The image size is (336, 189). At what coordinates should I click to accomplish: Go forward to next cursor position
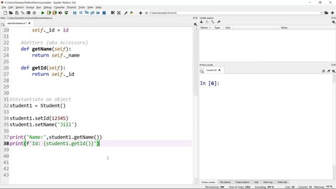(x=146, y=13)
